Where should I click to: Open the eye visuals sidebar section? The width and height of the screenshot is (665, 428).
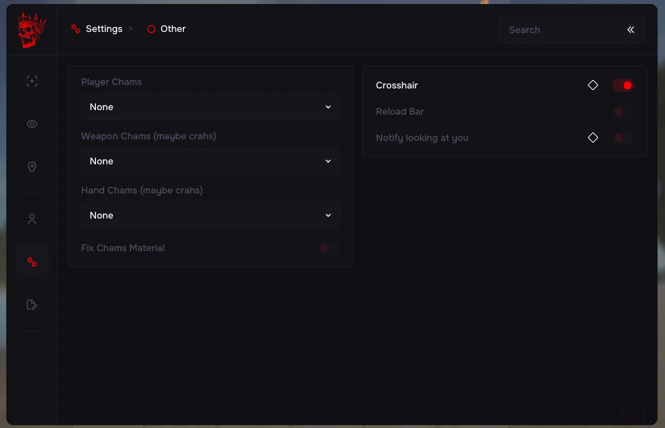click(x=32, y=124)
